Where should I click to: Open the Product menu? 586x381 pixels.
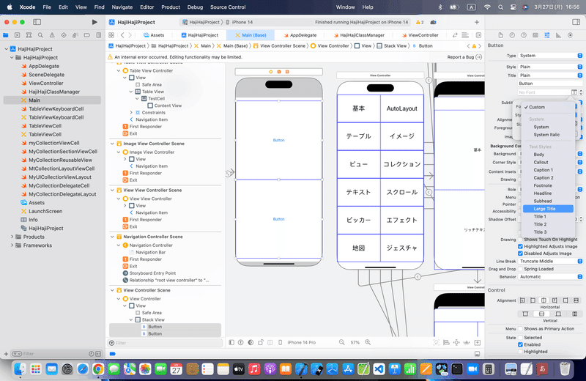pos(171,7)
